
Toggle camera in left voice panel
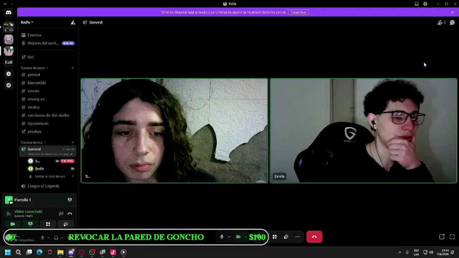point(13,224)
